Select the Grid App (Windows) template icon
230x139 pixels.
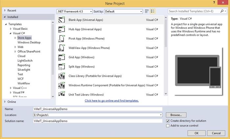tap(62, 57)
